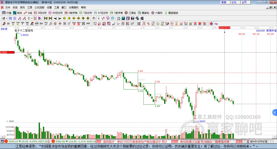The width and height of the screenshot is (277, 149).
Task: Select the P四方形 tool
Action: (x=40, y=13)
